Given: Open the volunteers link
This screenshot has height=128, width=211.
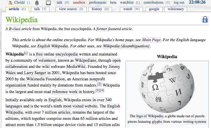Looking at the screenshot, I should [47, 60].
